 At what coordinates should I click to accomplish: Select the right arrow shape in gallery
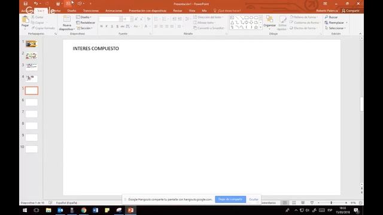[x=247, y=23]
